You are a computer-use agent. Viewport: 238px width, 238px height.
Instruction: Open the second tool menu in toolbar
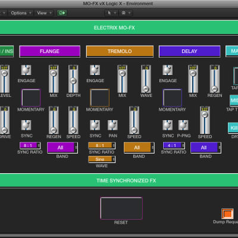point(126,13)
